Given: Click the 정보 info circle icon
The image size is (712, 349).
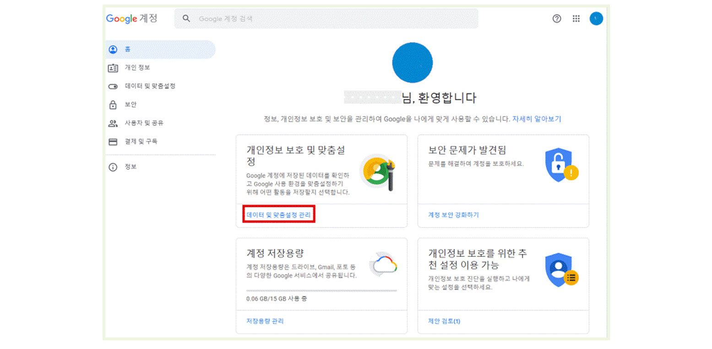Looking at the screenshot, I should click(113, 167).
